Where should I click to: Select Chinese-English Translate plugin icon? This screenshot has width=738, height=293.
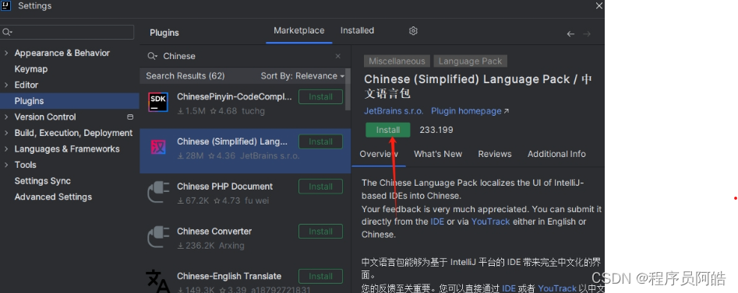(158, 281)
